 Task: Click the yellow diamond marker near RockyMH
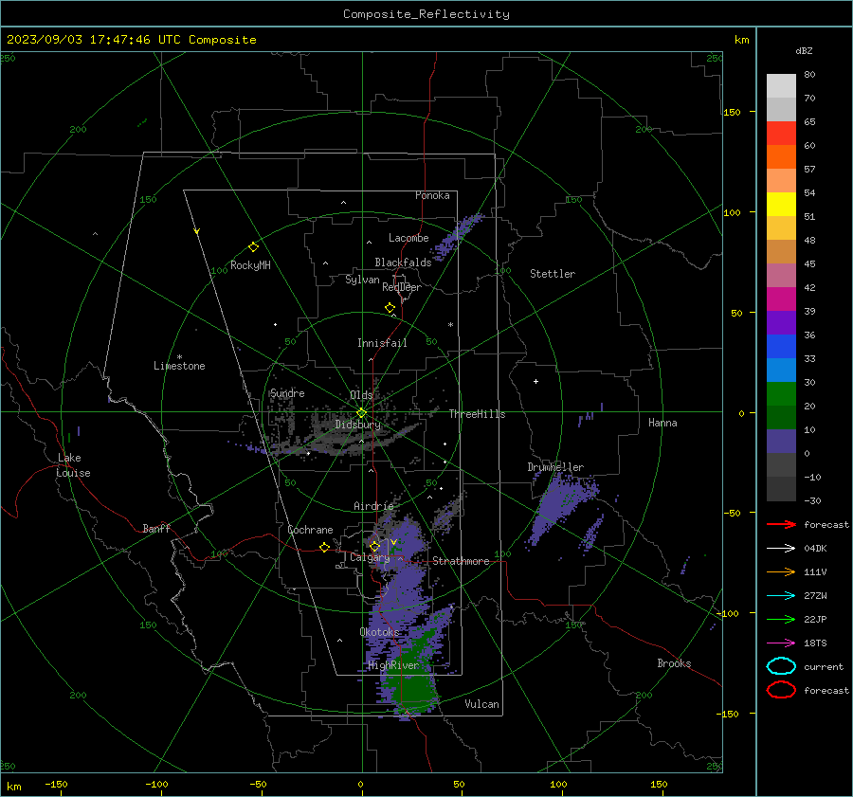click(x=253, y=247)
